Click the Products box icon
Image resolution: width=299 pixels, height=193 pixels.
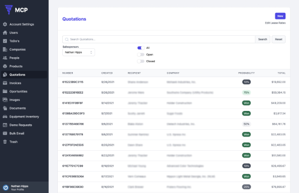click(x=5, y=66)
